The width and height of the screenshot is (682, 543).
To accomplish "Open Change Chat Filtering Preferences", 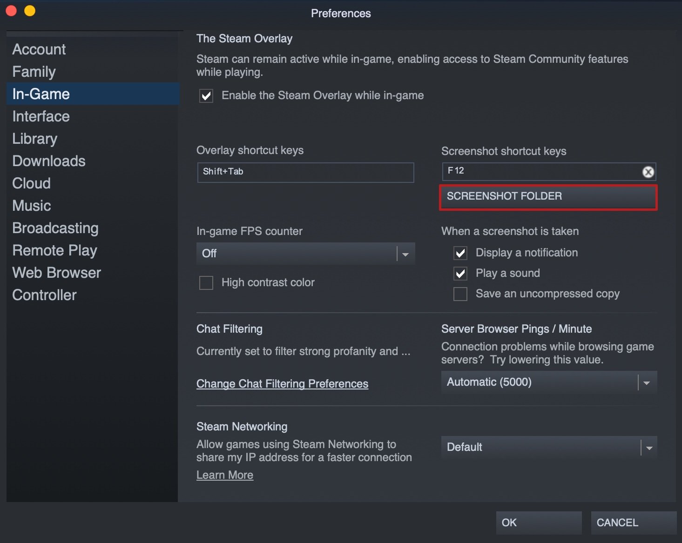I will [x=282, y=384].
